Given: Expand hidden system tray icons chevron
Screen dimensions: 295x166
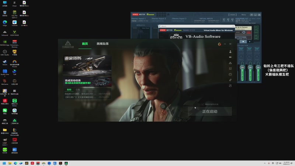Looking at the screenshot, I should click(x=264, y=163).
